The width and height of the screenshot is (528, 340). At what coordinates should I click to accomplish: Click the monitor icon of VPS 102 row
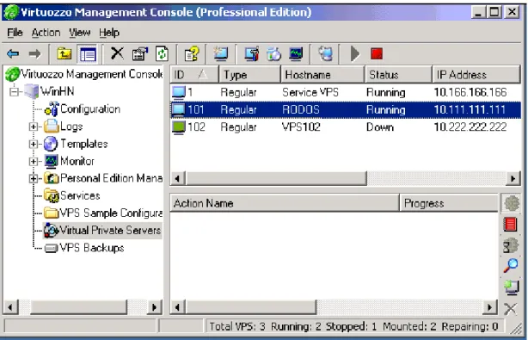pos(179,127)
